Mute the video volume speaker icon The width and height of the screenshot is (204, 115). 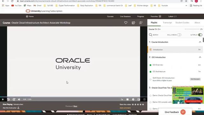(19, 99)
